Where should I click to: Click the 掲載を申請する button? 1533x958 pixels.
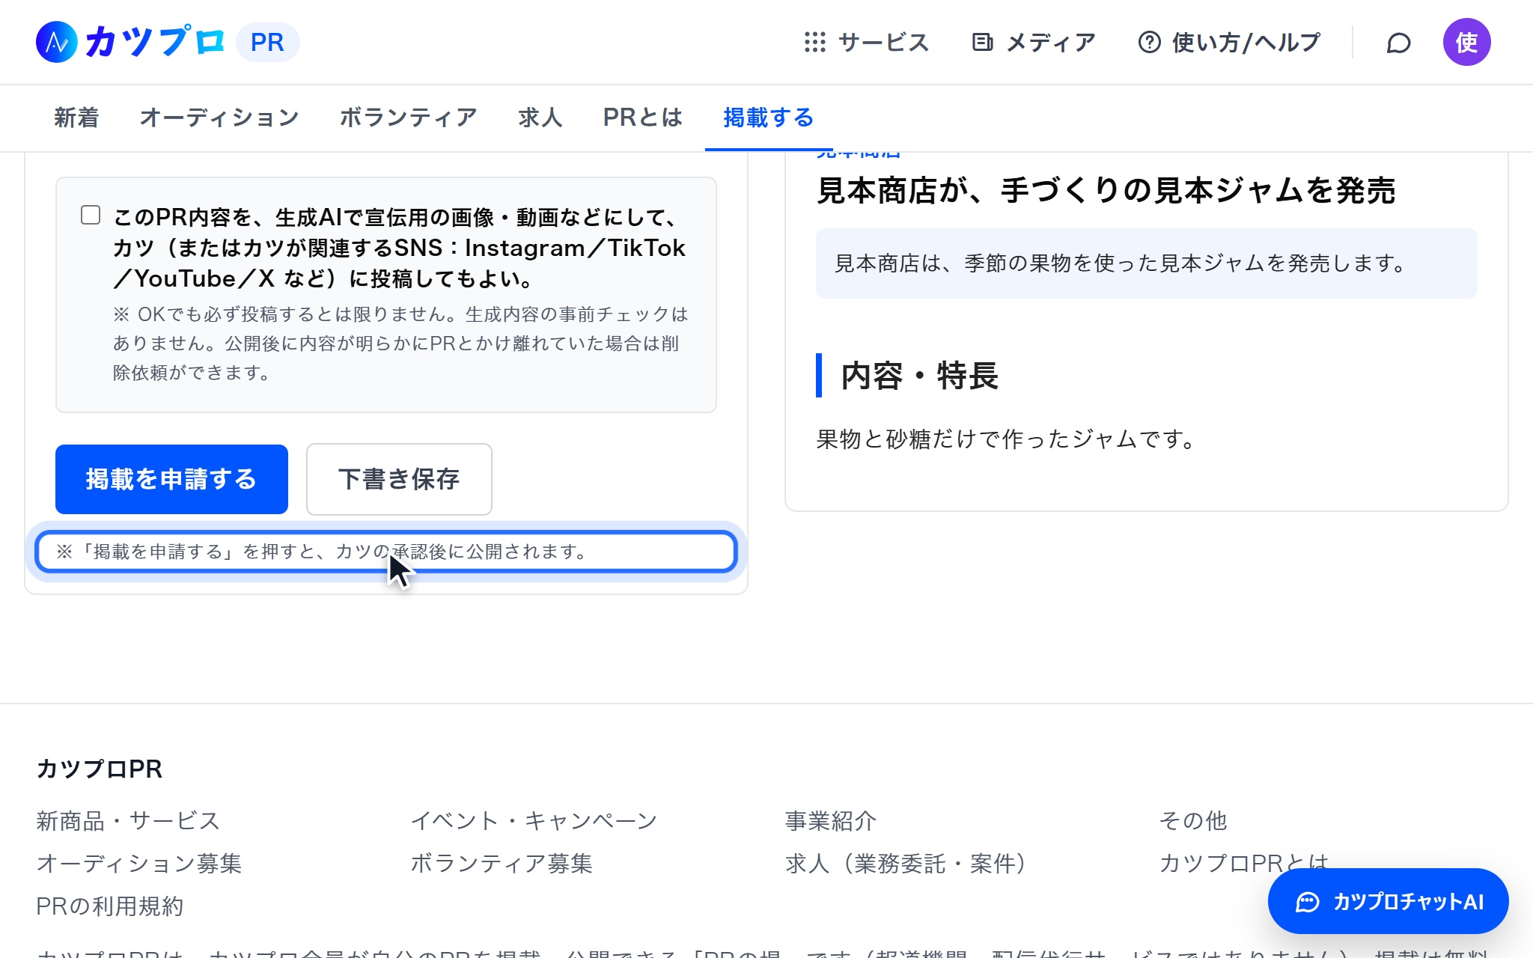click(171, 479)
